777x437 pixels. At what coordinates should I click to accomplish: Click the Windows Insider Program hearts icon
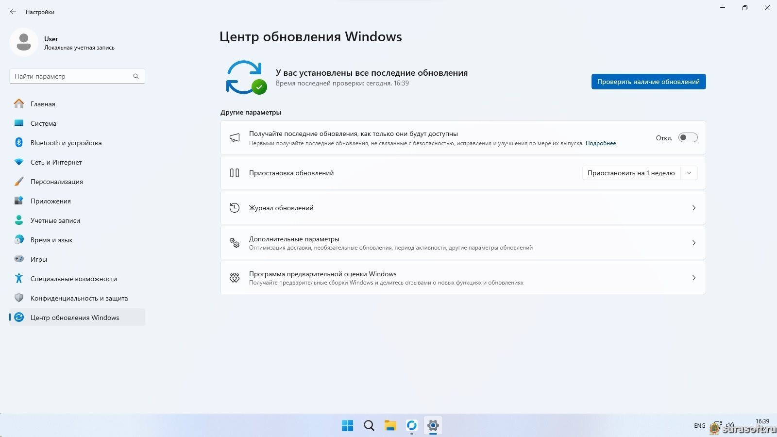coord(235,278)
